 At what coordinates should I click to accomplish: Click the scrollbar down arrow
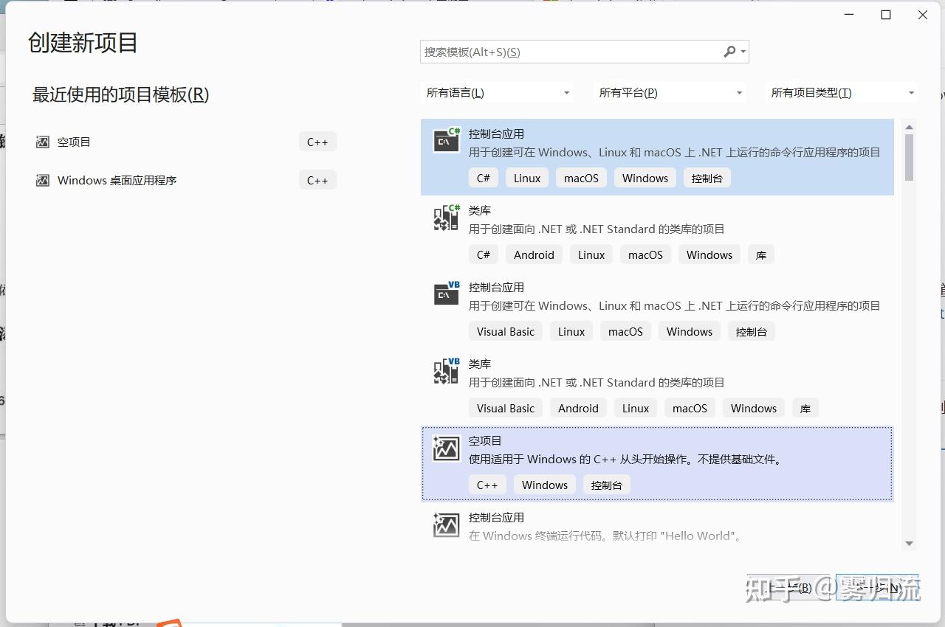[910, 544]
